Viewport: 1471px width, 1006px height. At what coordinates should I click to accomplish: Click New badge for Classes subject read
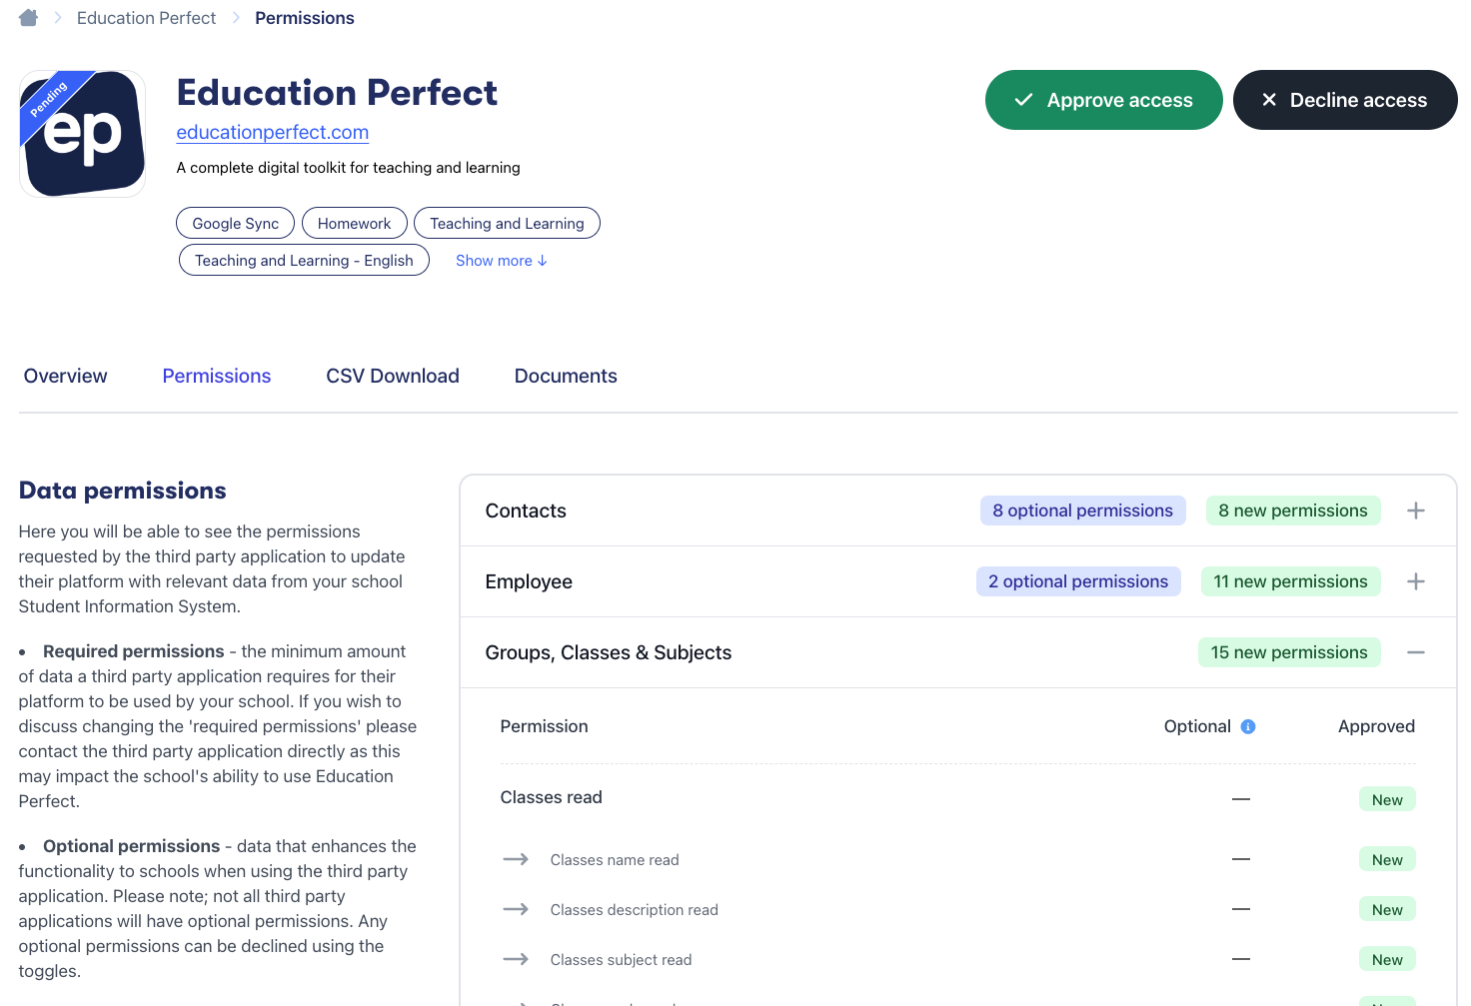1387,959
